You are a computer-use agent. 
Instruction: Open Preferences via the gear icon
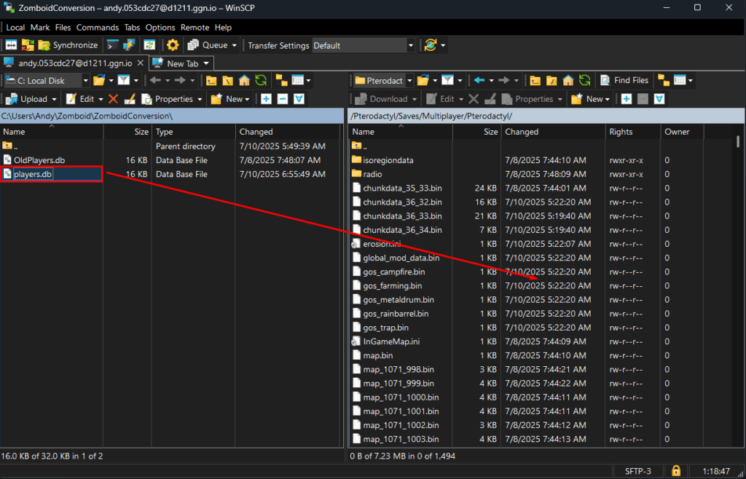173,45
